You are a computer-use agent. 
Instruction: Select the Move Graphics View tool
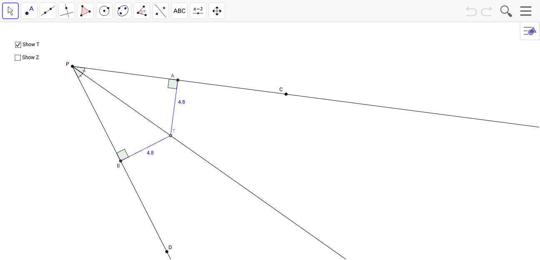coord(217,11)
